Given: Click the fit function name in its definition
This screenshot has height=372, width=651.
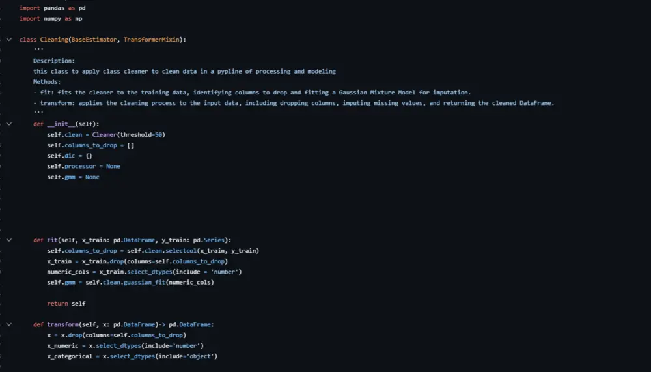Looking at the screenshot, I should [x=52, y=240].
